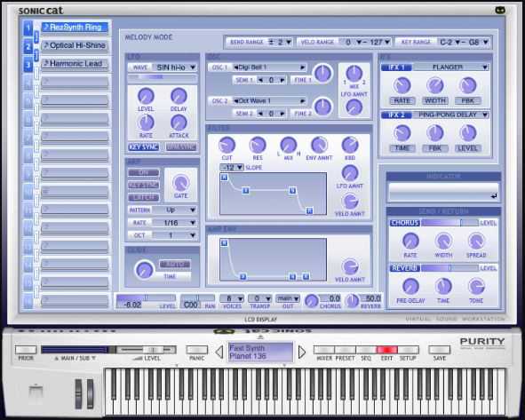Adjust the Chorus send level slider

[x=449, y=223]
